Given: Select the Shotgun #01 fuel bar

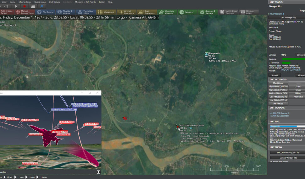Looking at the screenshot, I should pos(287,126).
